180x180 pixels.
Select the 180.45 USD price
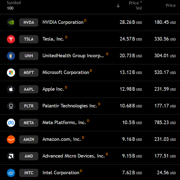[165, 22]
